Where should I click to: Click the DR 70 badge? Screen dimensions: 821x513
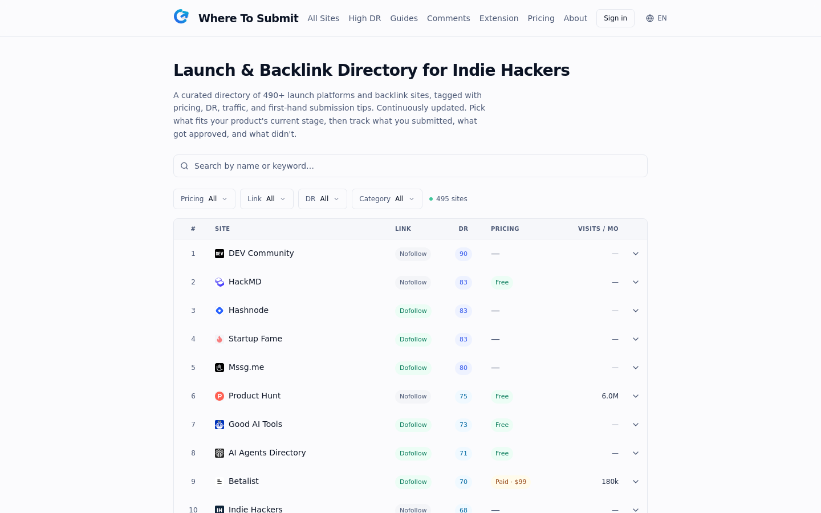coord(464,482)
